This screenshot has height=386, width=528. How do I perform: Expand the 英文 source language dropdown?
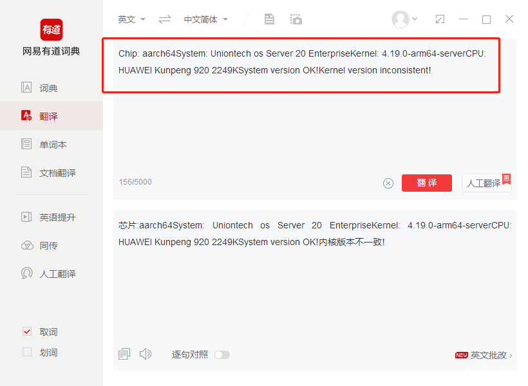tap(131, 19)
